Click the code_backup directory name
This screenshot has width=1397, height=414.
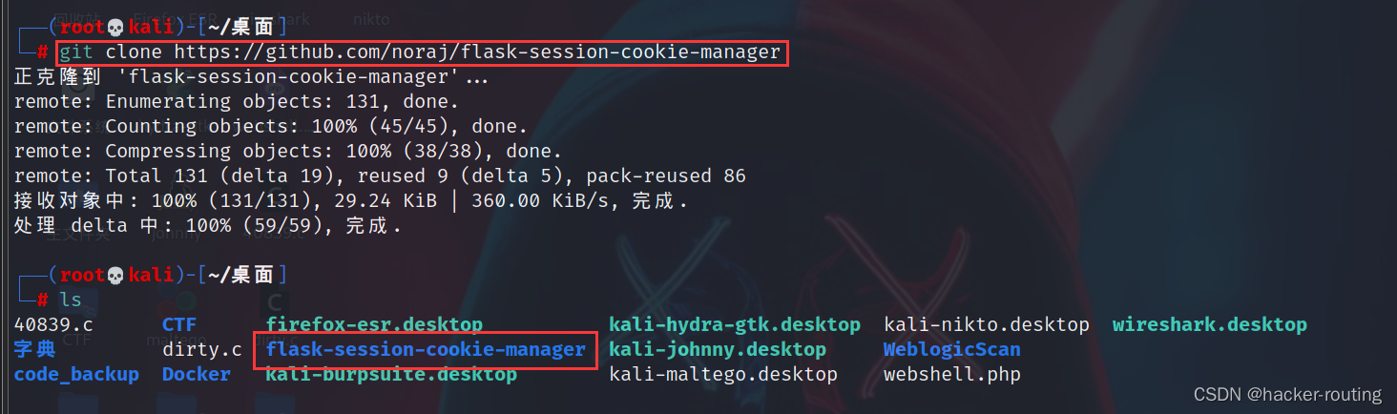76,375
